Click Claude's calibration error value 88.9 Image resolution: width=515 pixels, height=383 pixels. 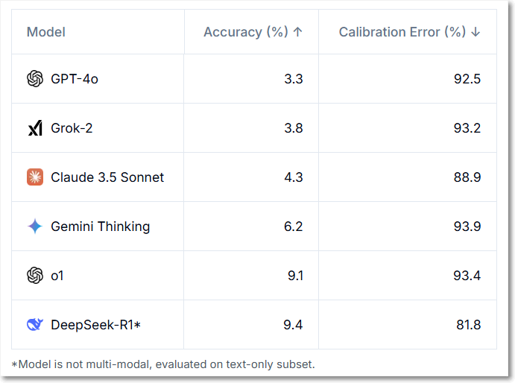(x=467, y=177)
